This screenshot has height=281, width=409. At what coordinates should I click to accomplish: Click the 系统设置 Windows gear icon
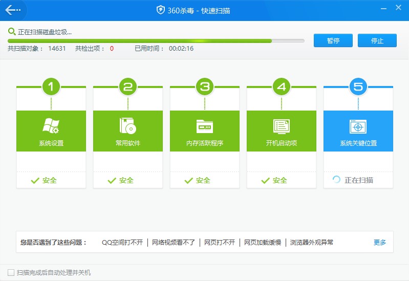(x=51, y=126)
